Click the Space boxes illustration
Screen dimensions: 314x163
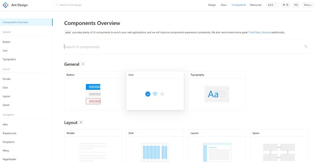(279, 152)
